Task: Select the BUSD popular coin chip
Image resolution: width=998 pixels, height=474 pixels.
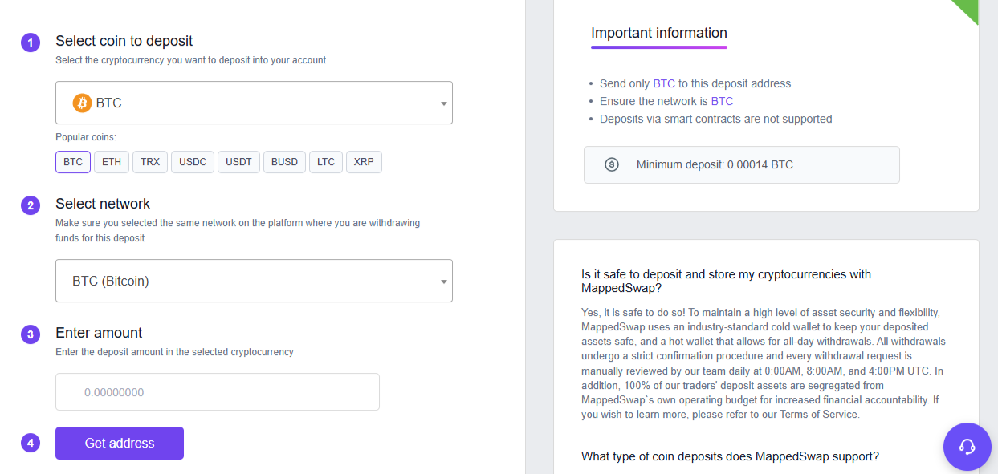Action: click(x=284, y=162)
